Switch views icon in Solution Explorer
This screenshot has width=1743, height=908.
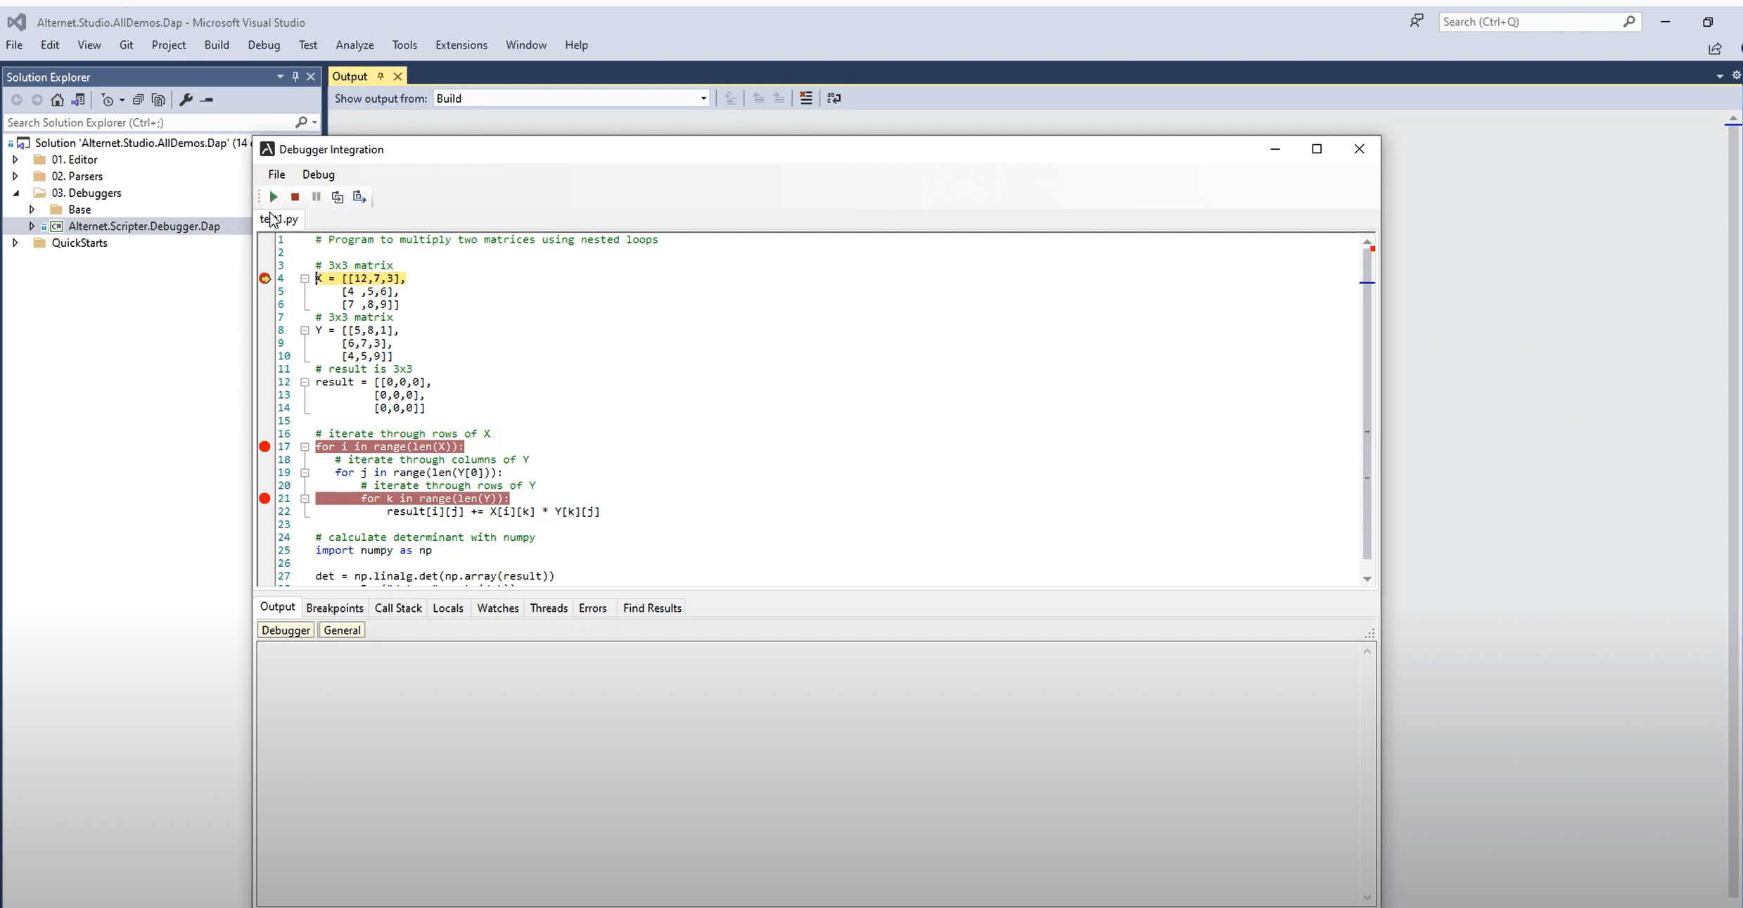pyautogui.click(x=78, y=100)
